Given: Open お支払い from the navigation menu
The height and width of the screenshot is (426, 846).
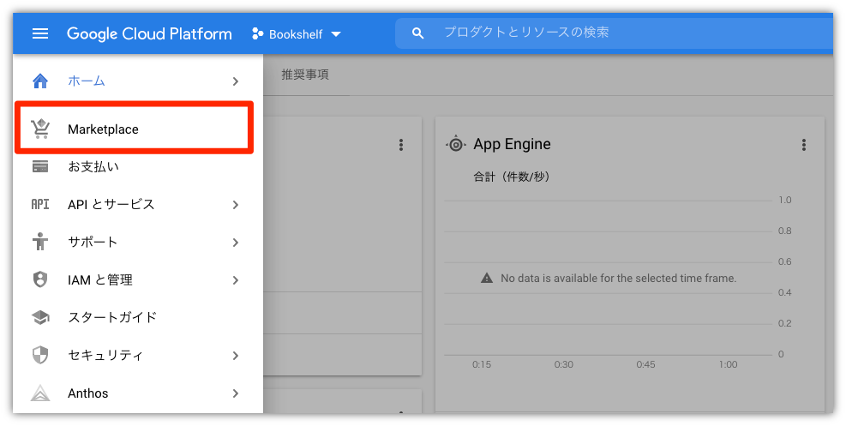Looking at the screenshot, I should (138, 166).
